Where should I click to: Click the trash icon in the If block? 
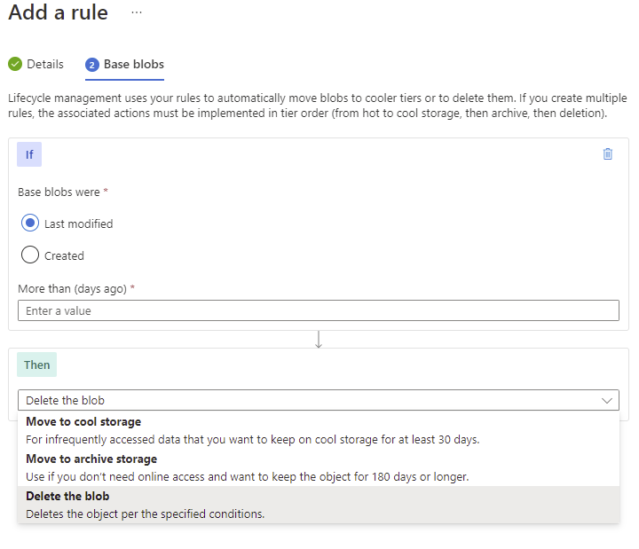click(x=608, y=153)
